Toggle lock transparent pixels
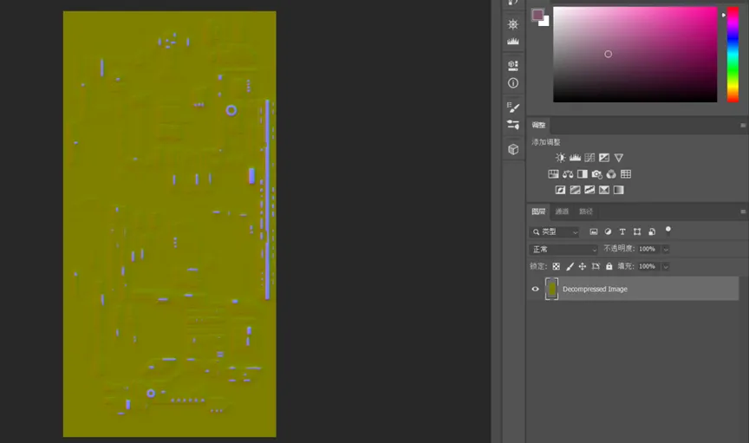 [557, 266]
